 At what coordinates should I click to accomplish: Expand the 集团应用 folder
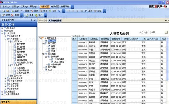(x=2, y=92)
